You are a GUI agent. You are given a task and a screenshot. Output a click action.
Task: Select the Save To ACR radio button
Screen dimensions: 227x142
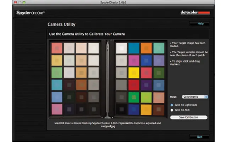coord(172,110)
